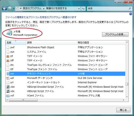The height and width of the screenshot is (116, 134).
Task: Open help with the question mark icon
Action: point(130,14)
